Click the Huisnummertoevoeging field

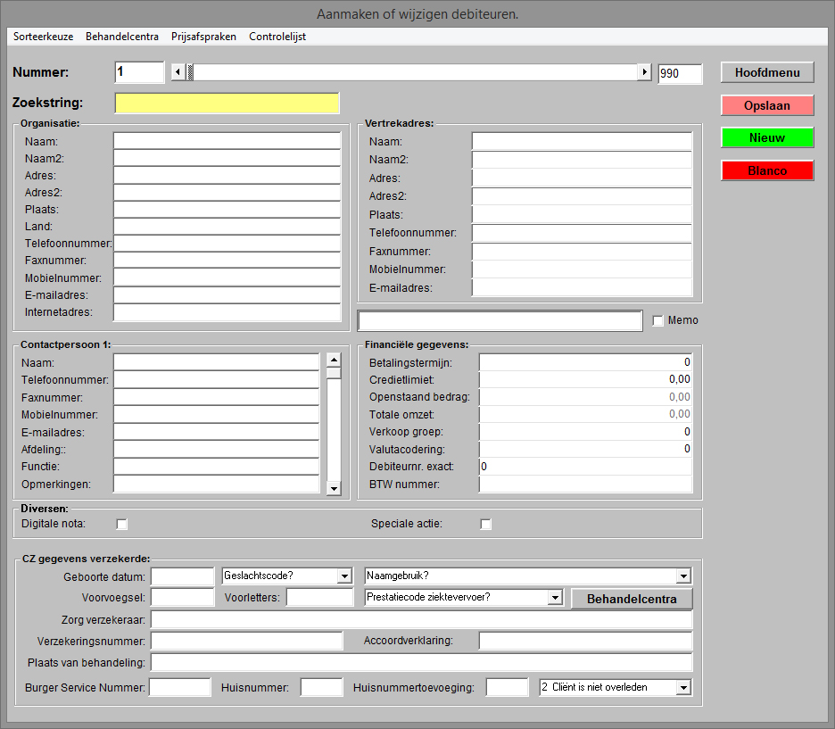pos(508,687)
